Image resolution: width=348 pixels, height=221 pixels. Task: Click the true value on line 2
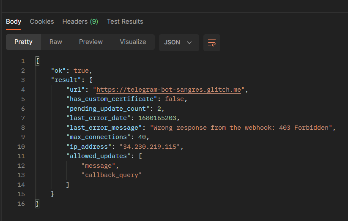click(81, 71)
